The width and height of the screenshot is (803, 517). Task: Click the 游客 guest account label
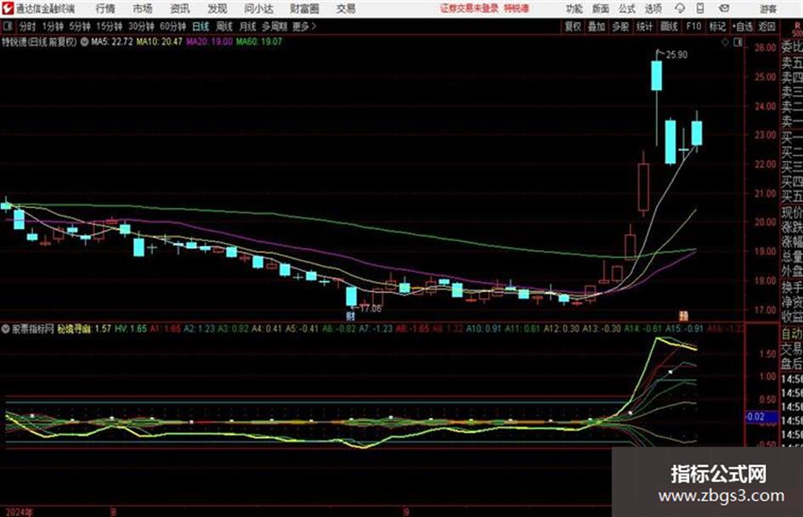pyautogui.click(x=767, y=8)
